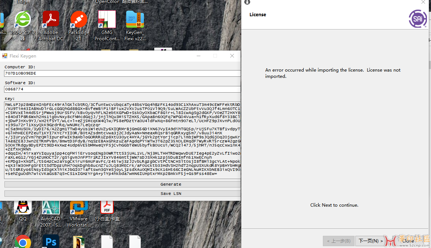Select the blank document icon beside the book icon

tap(107, 242)
